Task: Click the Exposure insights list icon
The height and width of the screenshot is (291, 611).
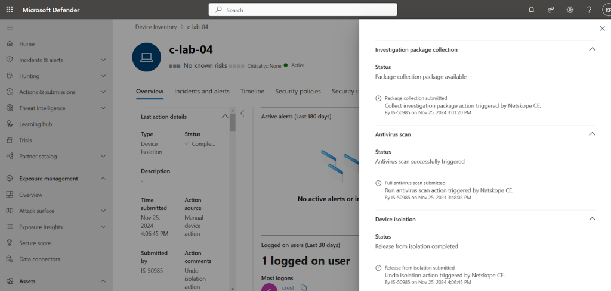Action: point(10,227)
